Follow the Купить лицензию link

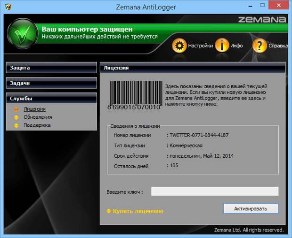point(138,211)
